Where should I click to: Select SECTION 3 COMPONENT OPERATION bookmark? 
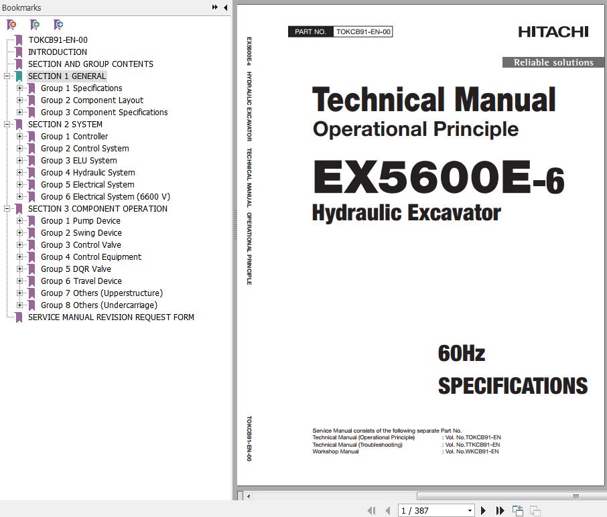coord(98,208)
